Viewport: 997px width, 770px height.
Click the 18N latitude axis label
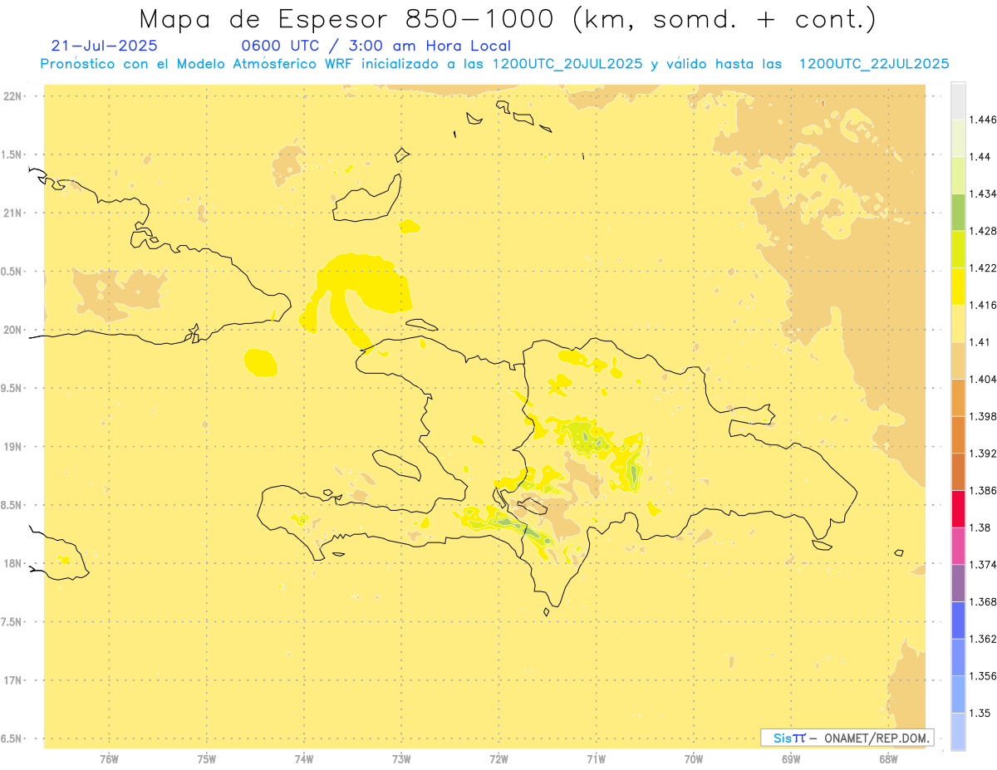click(x=12, y=563)
